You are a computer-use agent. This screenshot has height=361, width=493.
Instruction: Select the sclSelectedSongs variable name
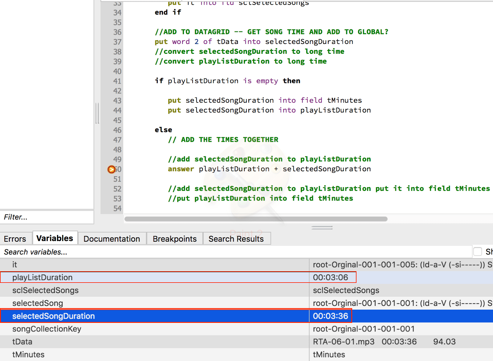click(45, 290)
